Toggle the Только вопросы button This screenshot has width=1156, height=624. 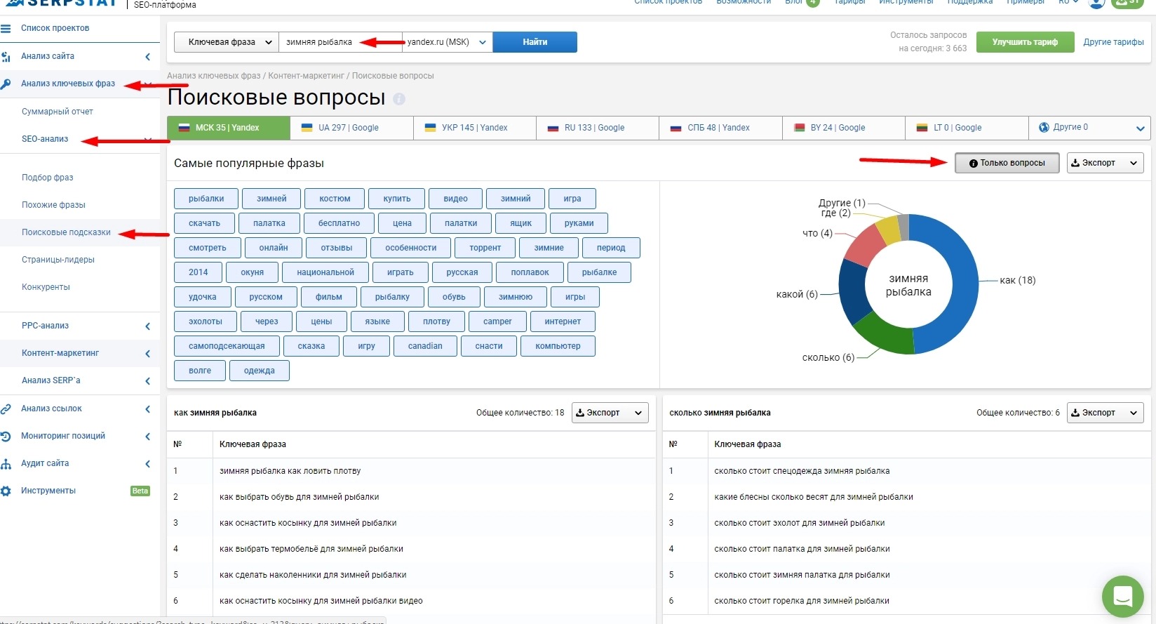1007,163
